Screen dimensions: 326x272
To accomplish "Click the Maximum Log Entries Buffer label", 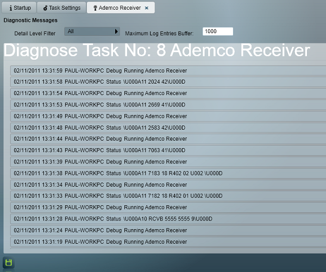I will [x=159, y=34].
